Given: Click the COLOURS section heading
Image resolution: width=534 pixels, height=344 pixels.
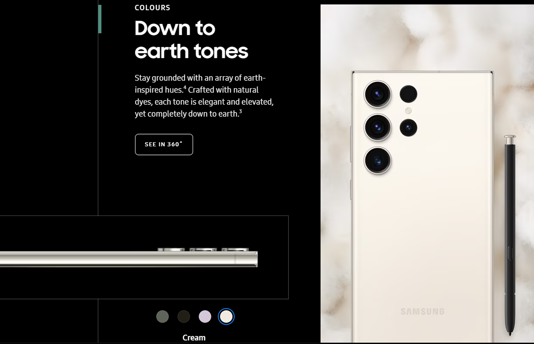Looking at the screenshot, I should click(152, 8).
